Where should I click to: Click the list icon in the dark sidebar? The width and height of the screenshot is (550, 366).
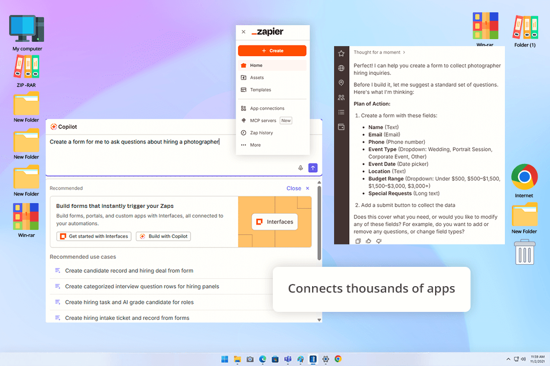(x=341, y=113)
